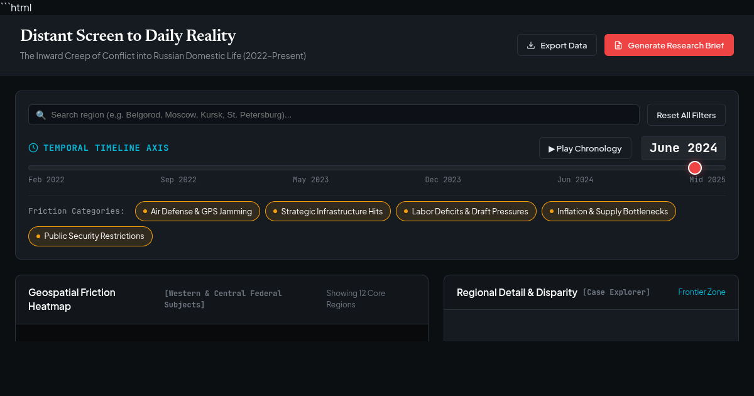Click the [Case Explorer] tag

[x=616, y=292]
